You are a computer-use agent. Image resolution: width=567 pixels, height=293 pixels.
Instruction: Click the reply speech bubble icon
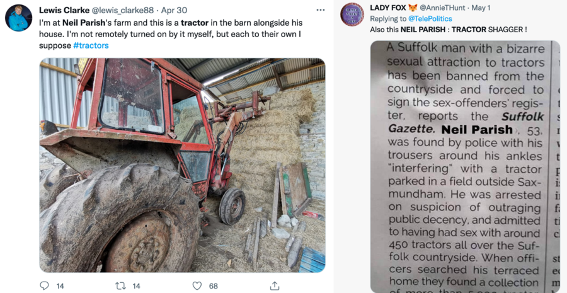tap(44, 285)
